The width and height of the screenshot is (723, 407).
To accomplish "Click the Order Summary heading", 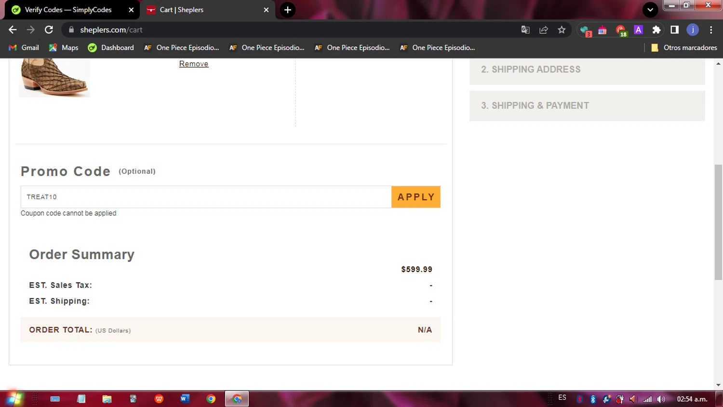I will click(82, 255).
